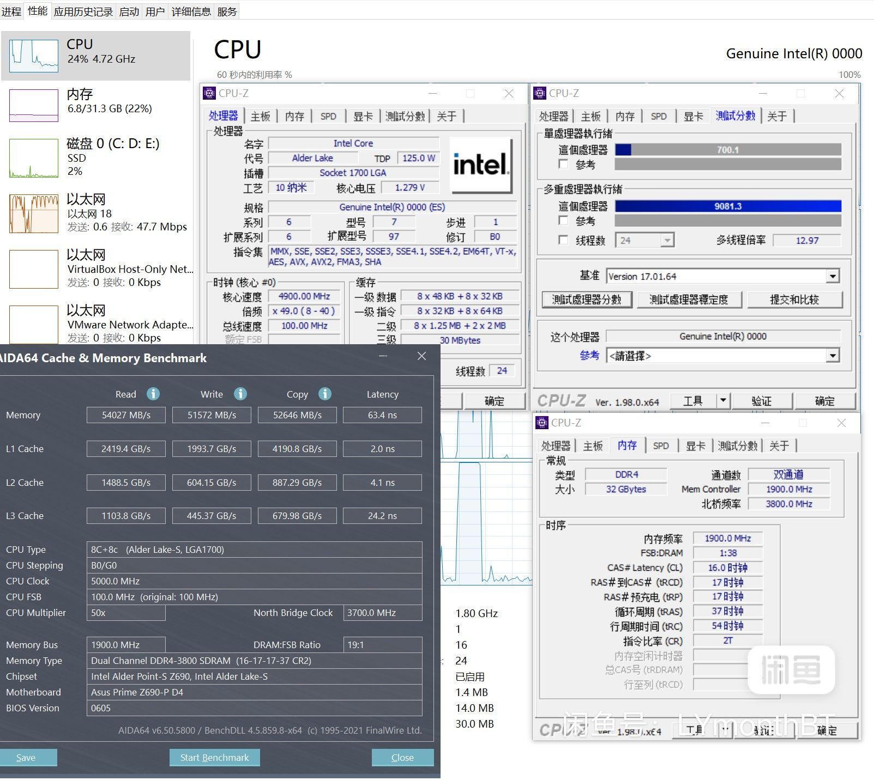Switch to 用户 tab in Task Manager
874x781 pixels.
point(155,11)
